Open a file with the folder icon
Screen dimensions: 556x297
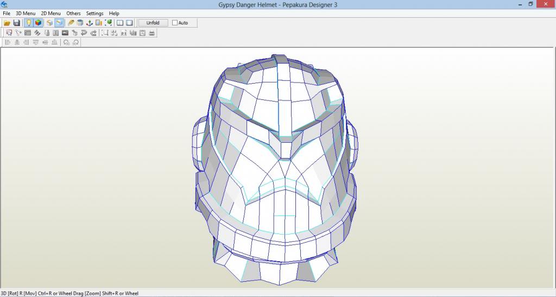tap(7, 23)
